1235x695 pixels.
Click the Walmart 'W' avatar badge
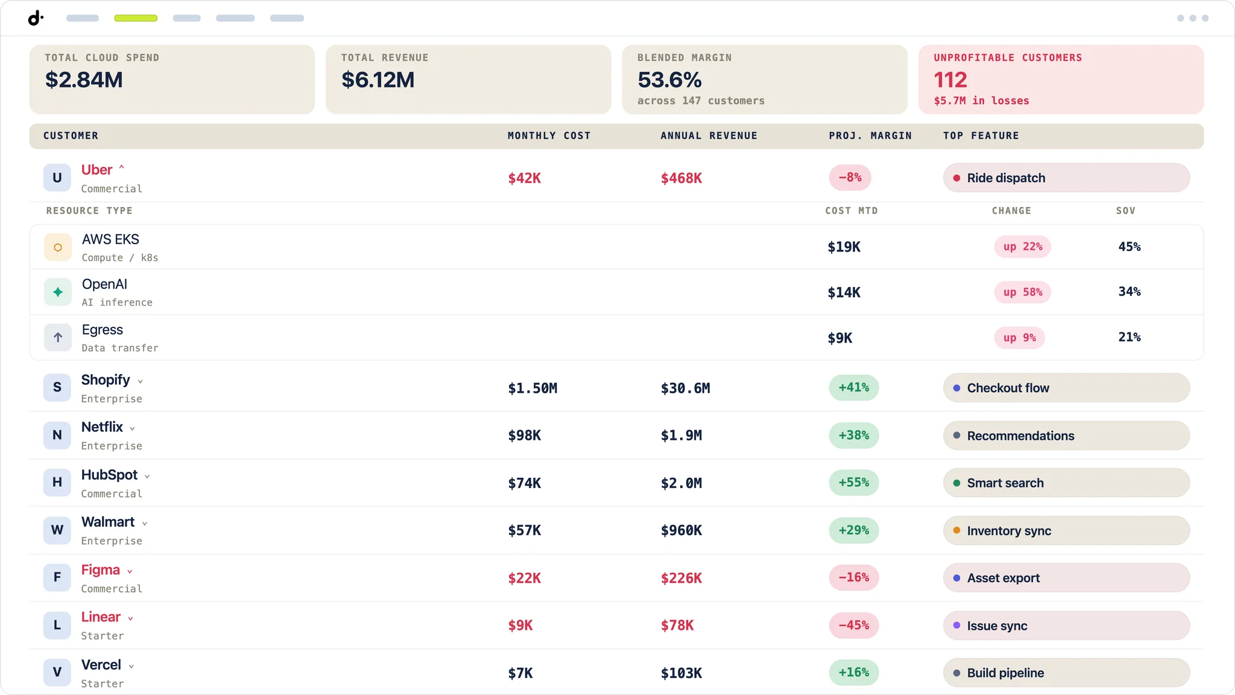click(x=57, y=530)
